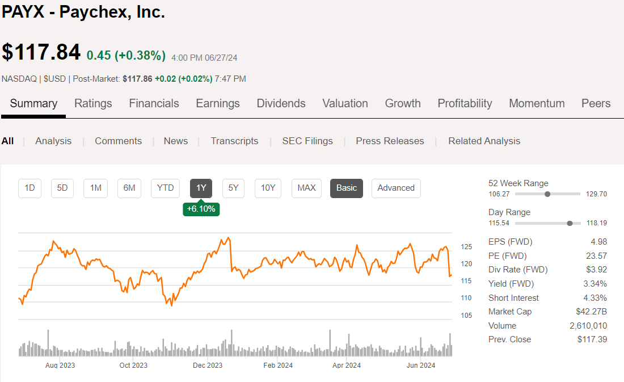The width and height of the screenshot is (624, 382).
Task: Show MAX history chart
Action: coord(306,188)
